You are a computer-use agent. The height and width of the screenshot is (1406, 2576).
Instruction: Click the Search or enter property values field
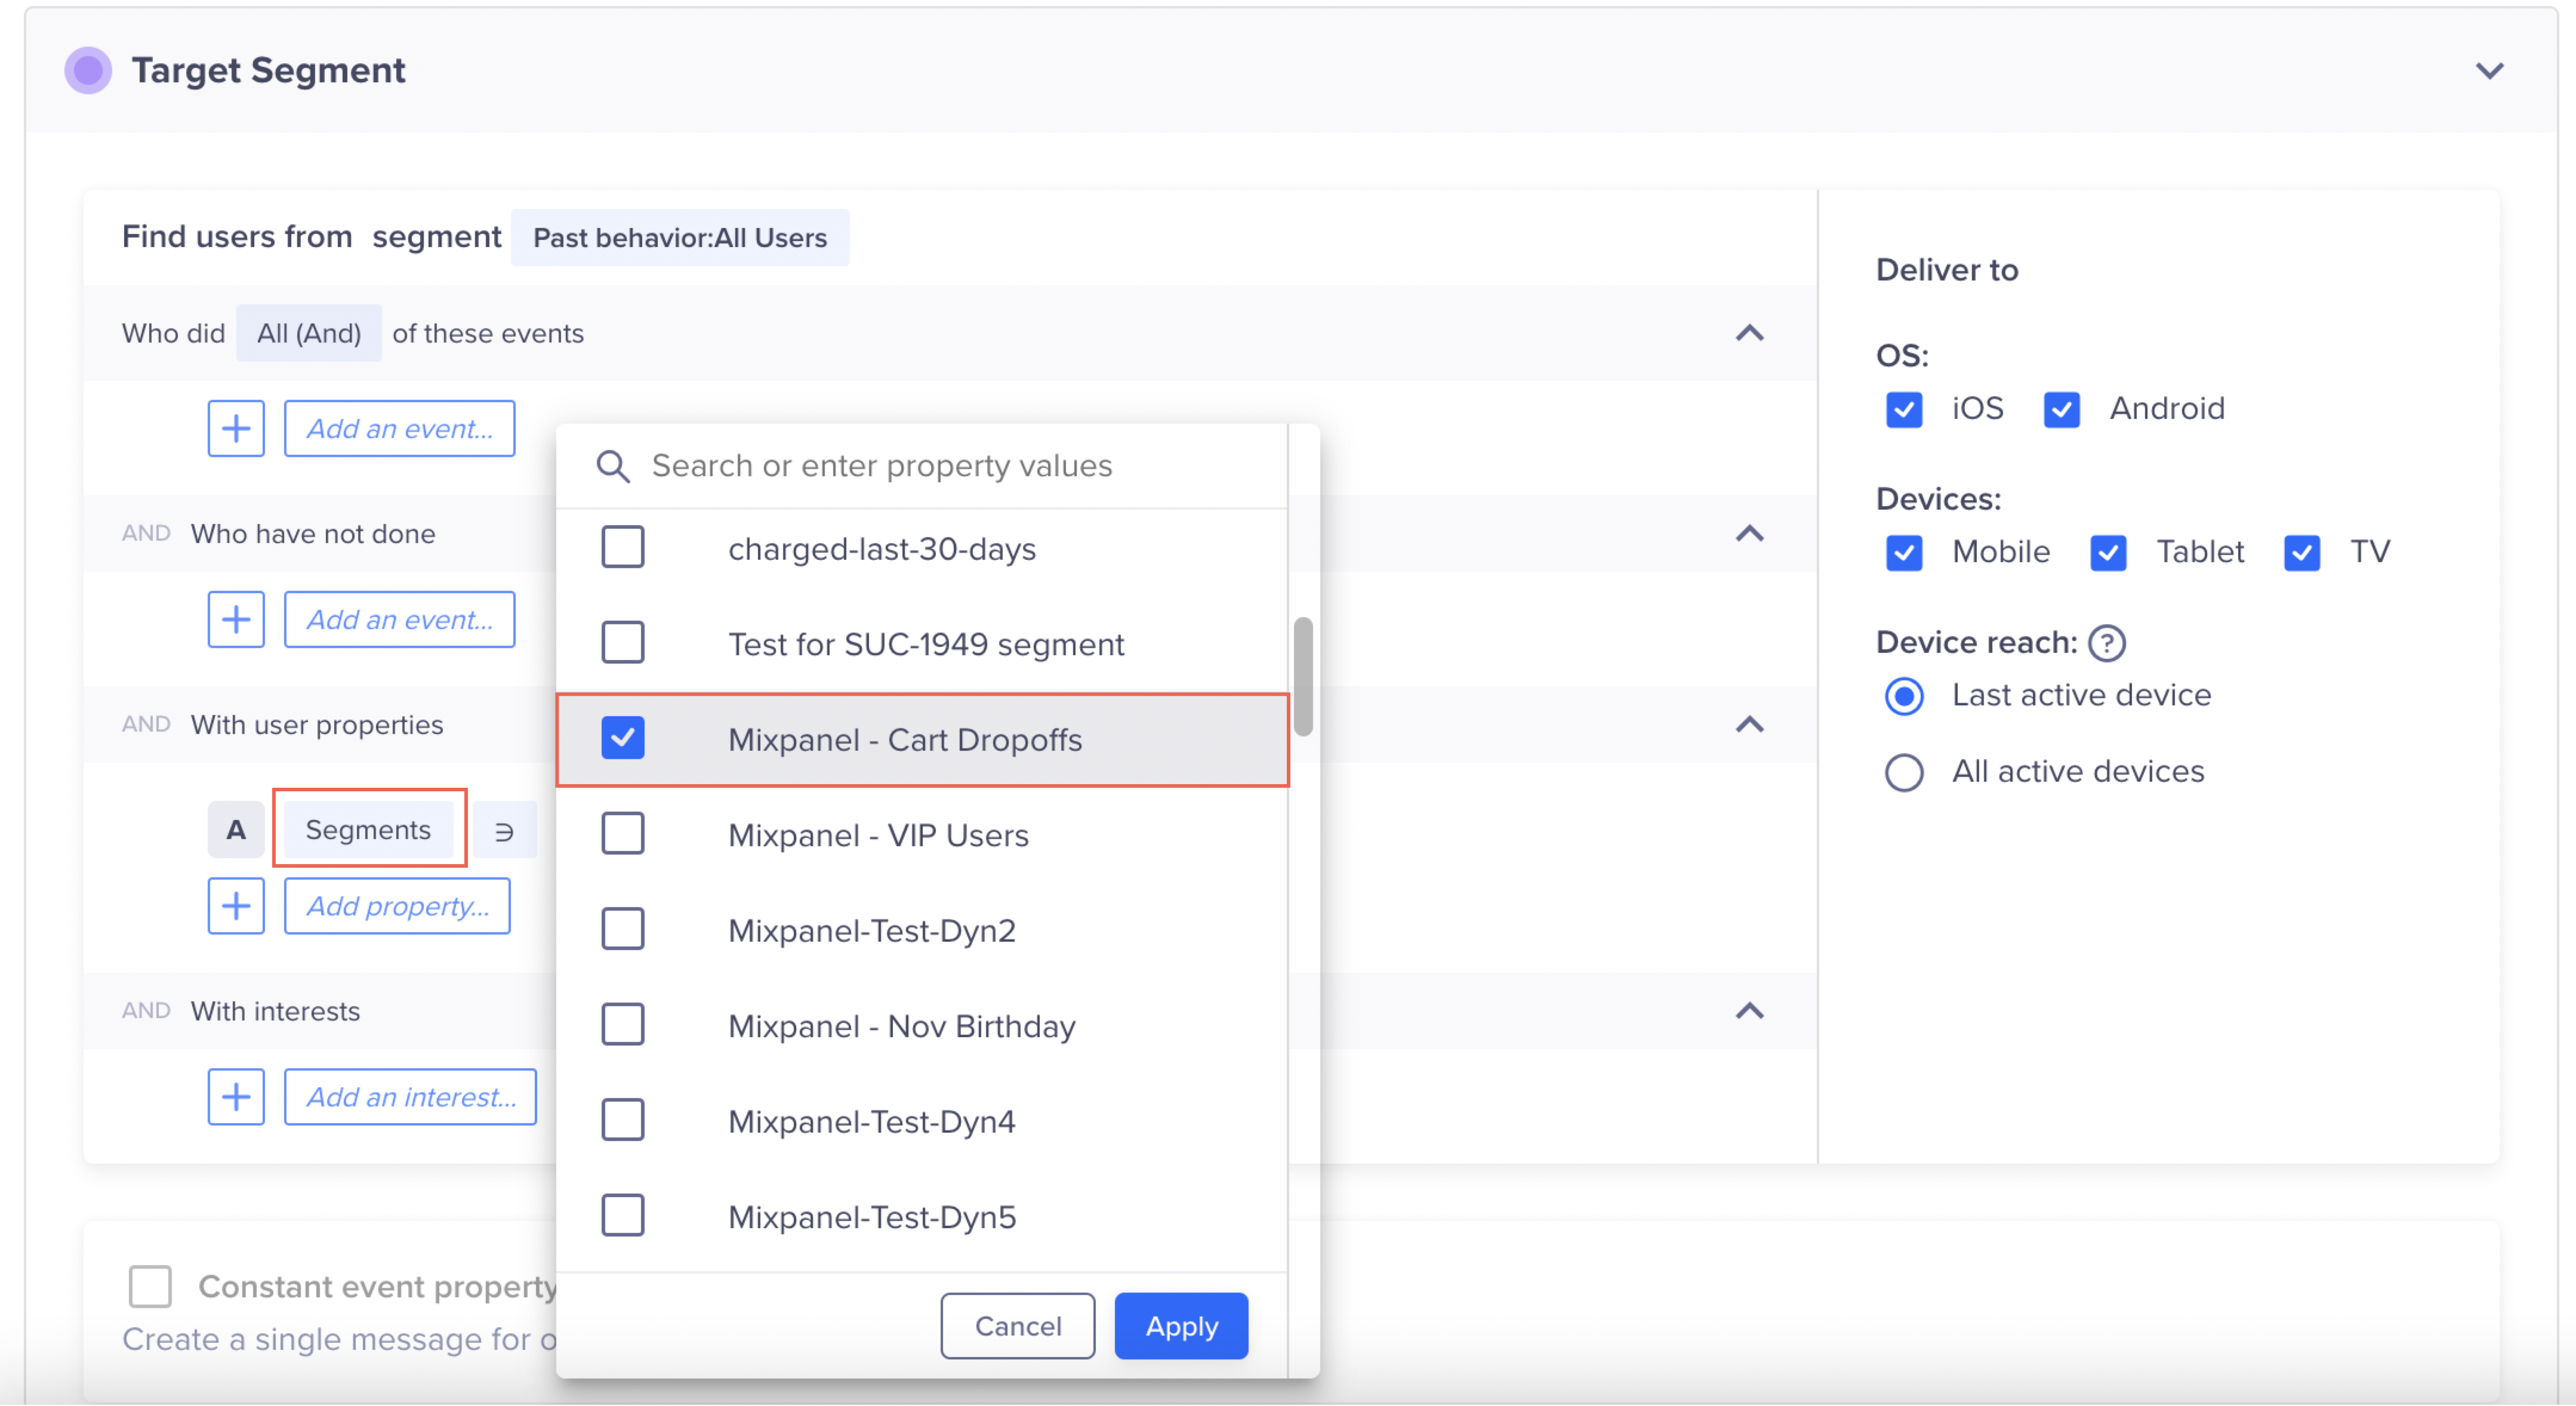[922, 466]
